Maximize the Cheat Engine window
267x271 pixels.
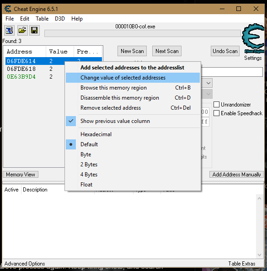coord(239,9)
